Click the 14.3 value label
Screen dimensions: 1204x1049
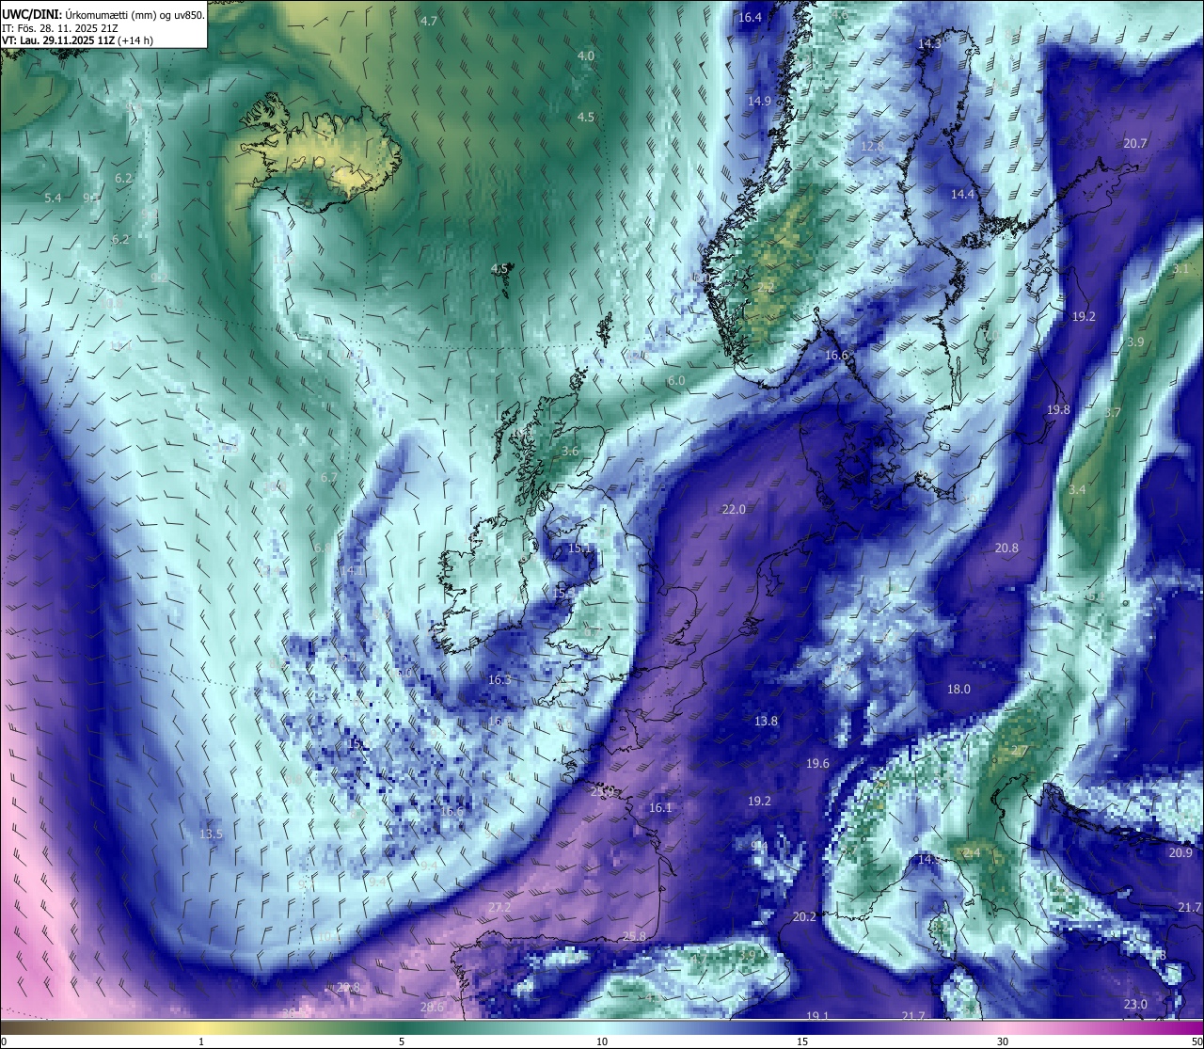(x=929, y=43)
